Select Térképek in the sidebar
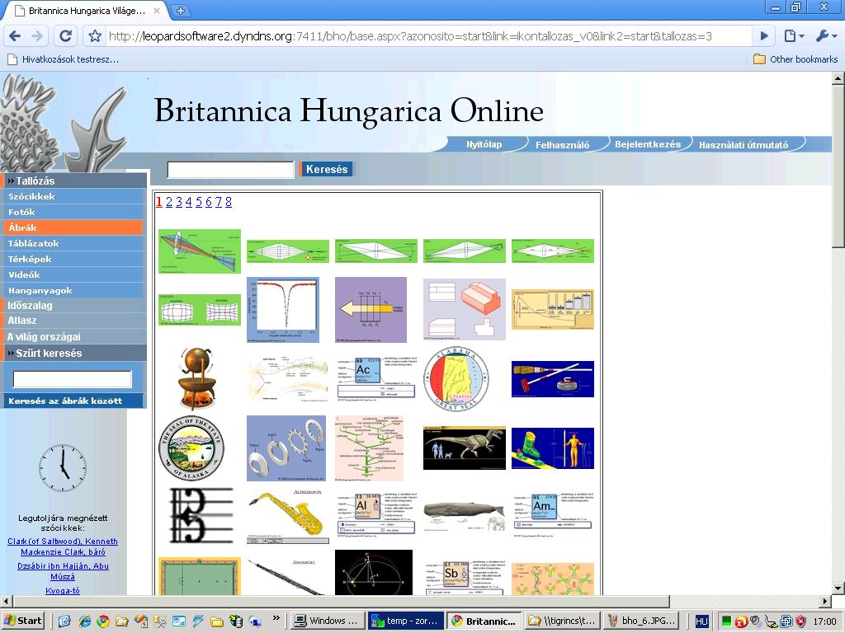The height and width of the screenshot is (633, 845). click(x=73, y=259)
